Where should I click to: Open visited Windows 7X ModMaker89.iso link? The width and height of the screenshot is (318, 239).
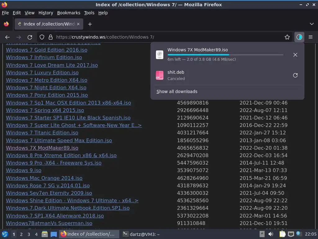point(42,148)
